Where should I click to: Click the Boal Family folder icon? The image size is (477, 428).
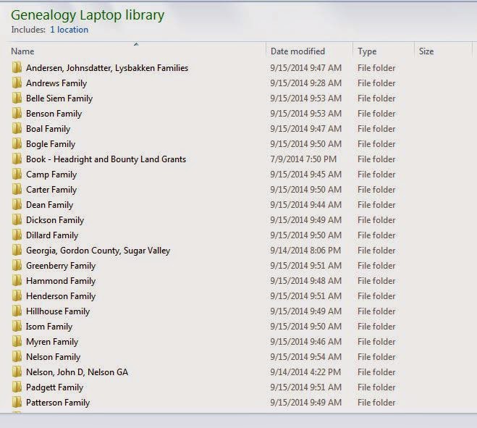coord(17,128)
